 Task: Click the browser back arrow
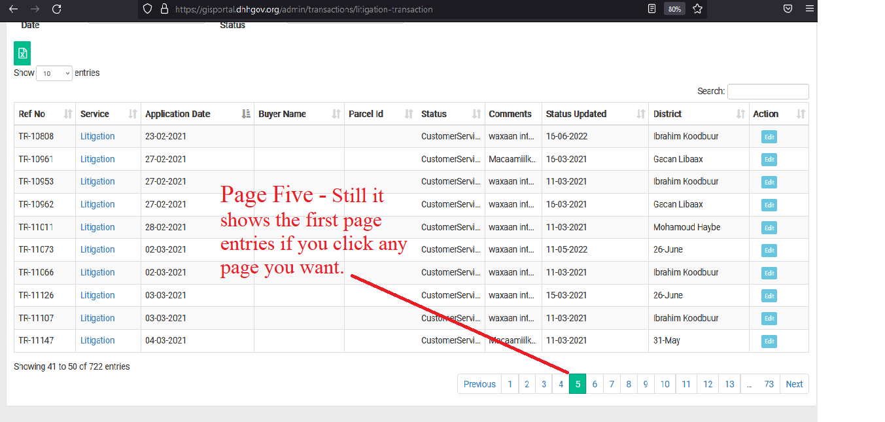coord(13,9)
